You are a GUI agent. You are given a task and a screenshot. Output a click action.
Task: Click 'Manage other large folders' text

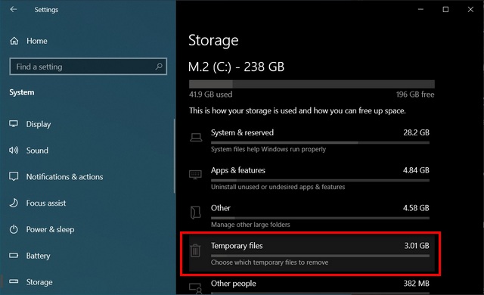(250, 225)
